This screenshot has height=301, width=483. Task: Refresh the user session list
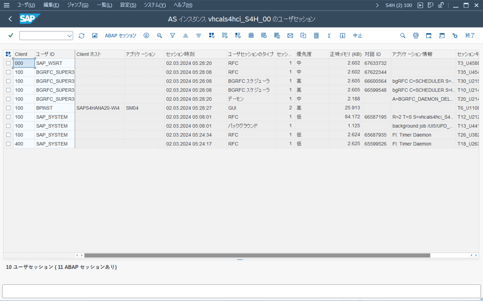(81, 35)
